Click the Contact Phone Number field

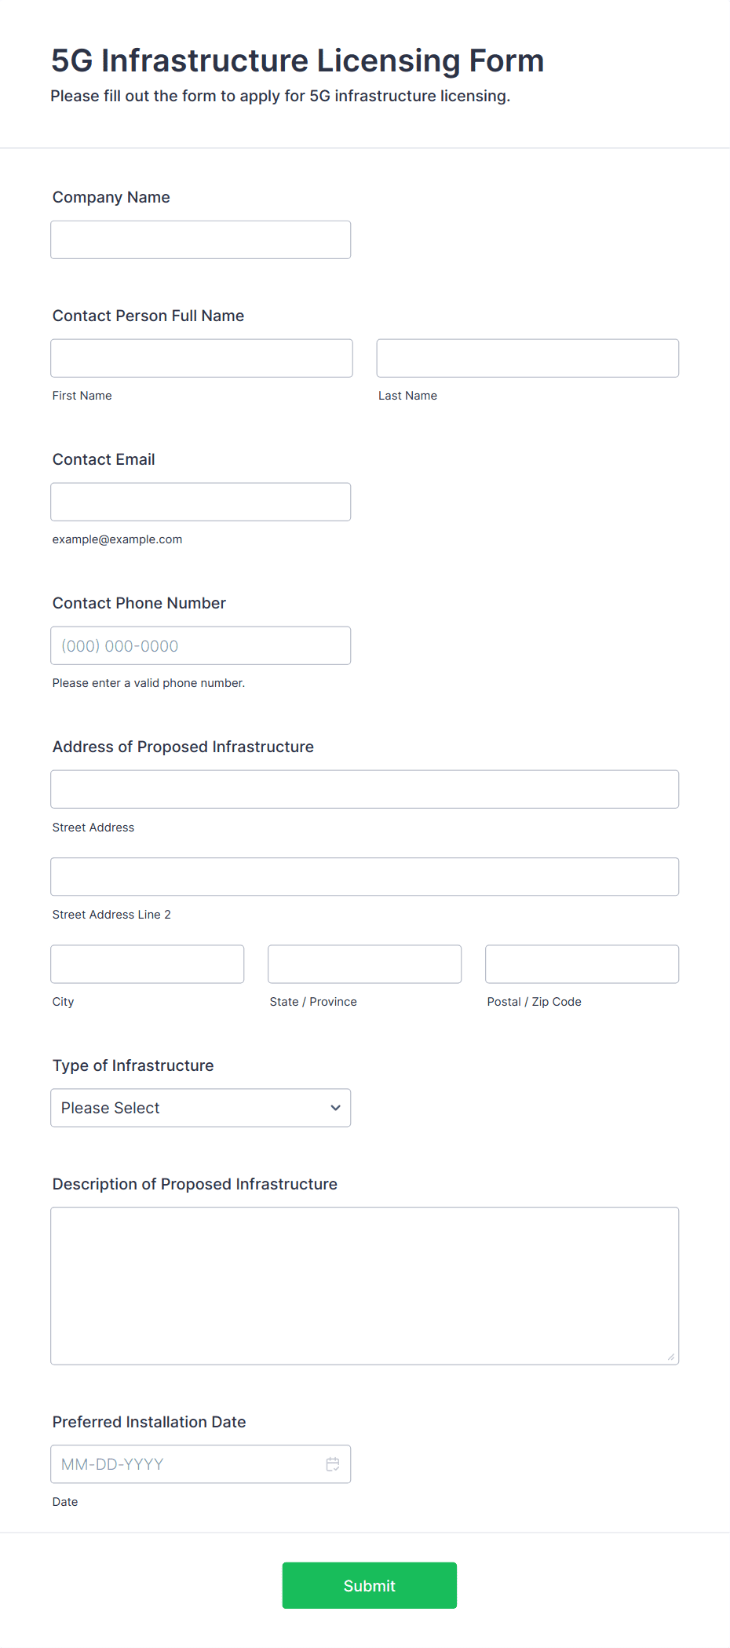[201, 645]
